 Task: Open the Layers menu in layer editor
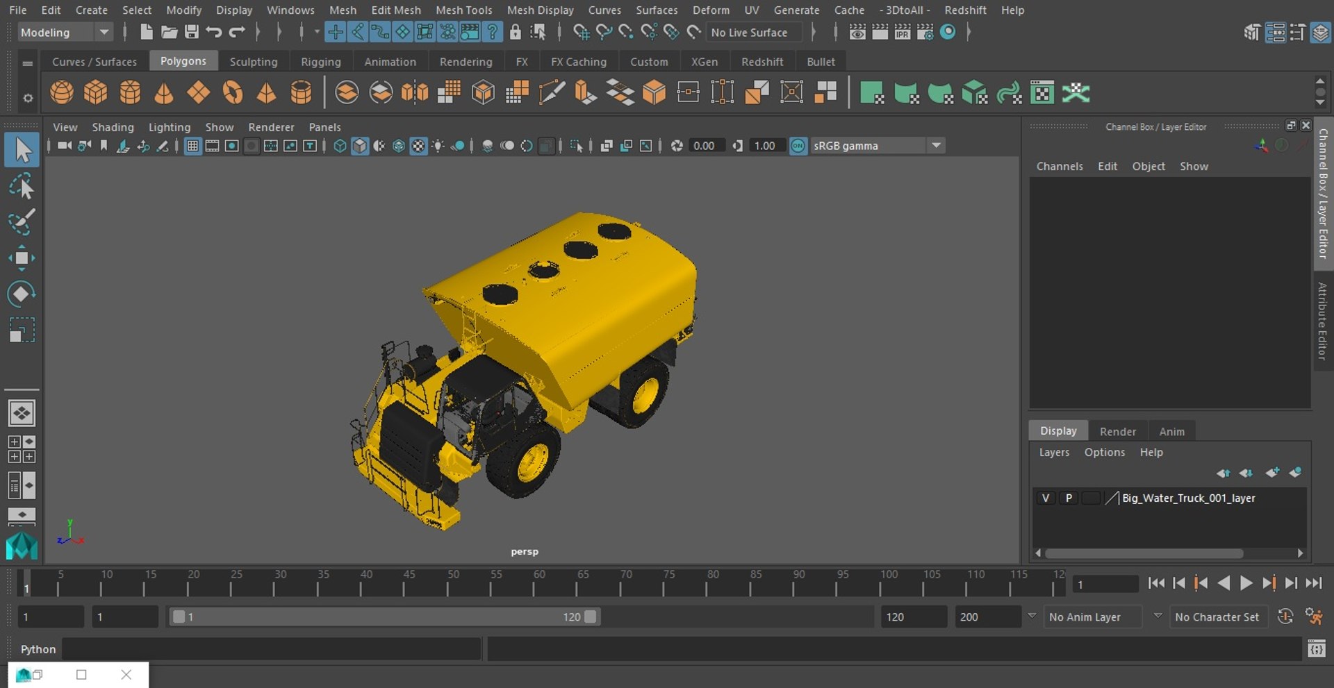tap(1054, 452)
